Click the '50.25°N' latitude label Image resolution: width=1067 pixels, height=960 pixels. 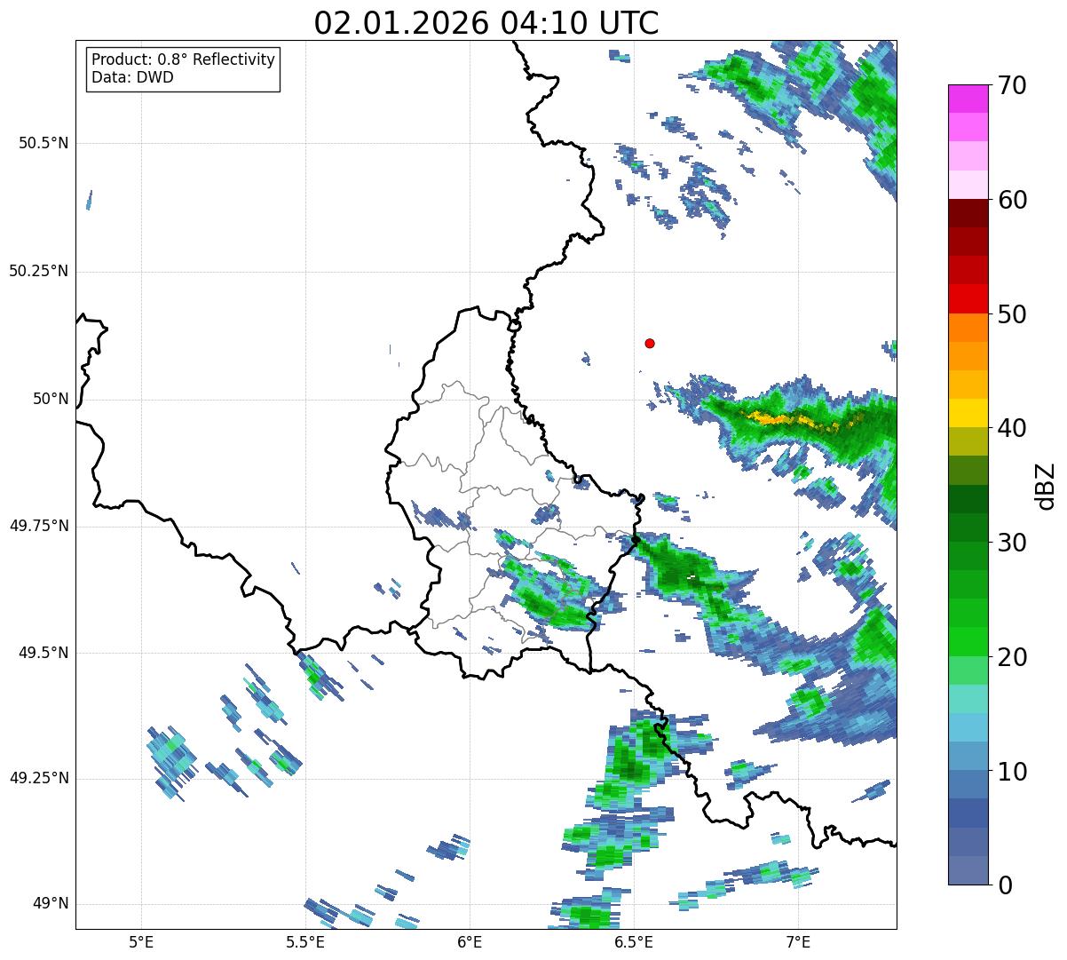tap(39, 271)
